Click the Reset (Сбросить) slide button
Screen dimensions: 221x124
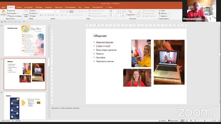(33, 13)
